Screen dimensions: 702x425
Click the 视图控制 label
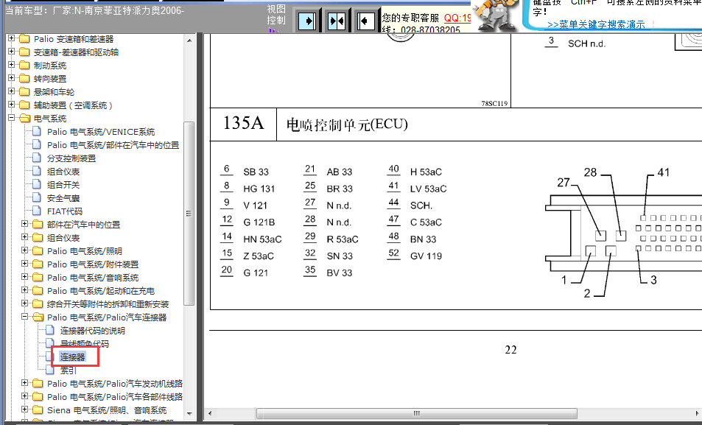click(x=275, y=15)
